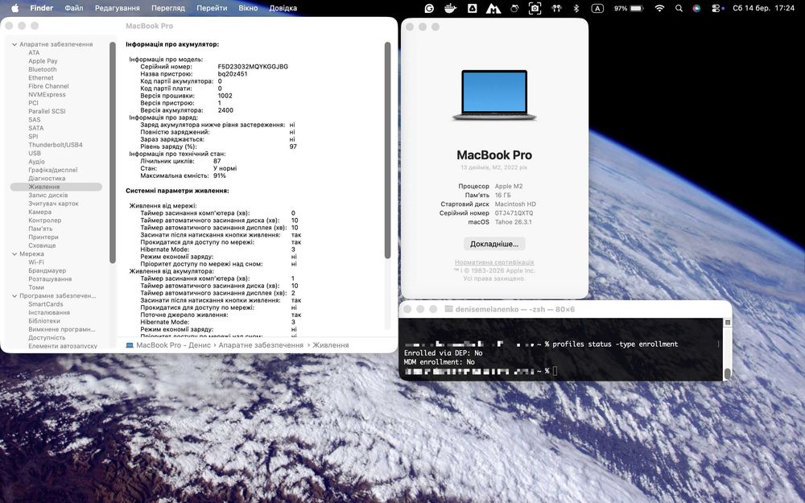Click the Докладніше… button

494,244
